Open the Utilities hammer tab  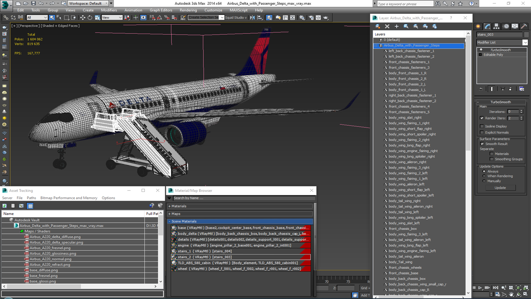coord(524,26)
